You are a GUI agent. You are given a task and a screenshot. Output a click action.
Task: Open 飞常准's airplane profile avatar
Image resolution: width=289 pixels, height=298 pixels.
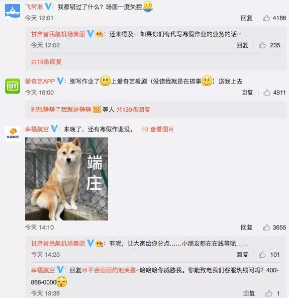[x=13, y=11]
